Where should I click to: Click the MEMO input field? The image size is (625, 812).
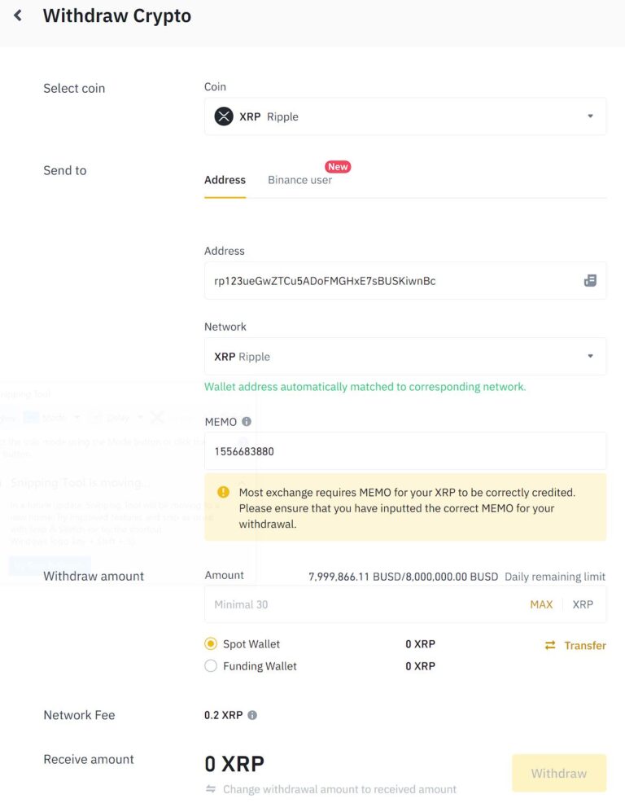(404, 451)
